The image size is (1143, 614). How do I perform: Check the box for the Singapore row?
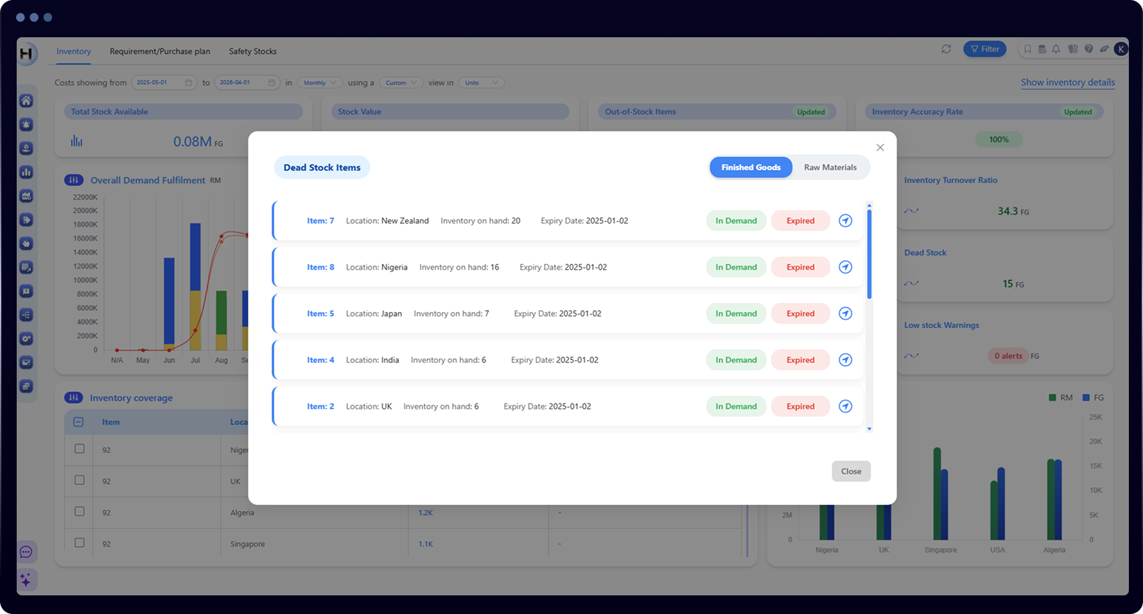pyautogui.click(x=80, y=543)
